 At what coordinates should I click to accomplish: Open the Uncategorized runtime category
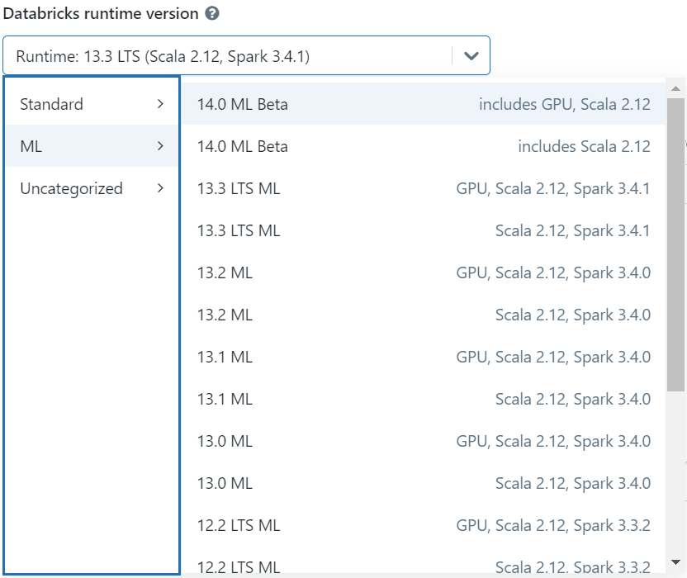click(x=92, y=188)
